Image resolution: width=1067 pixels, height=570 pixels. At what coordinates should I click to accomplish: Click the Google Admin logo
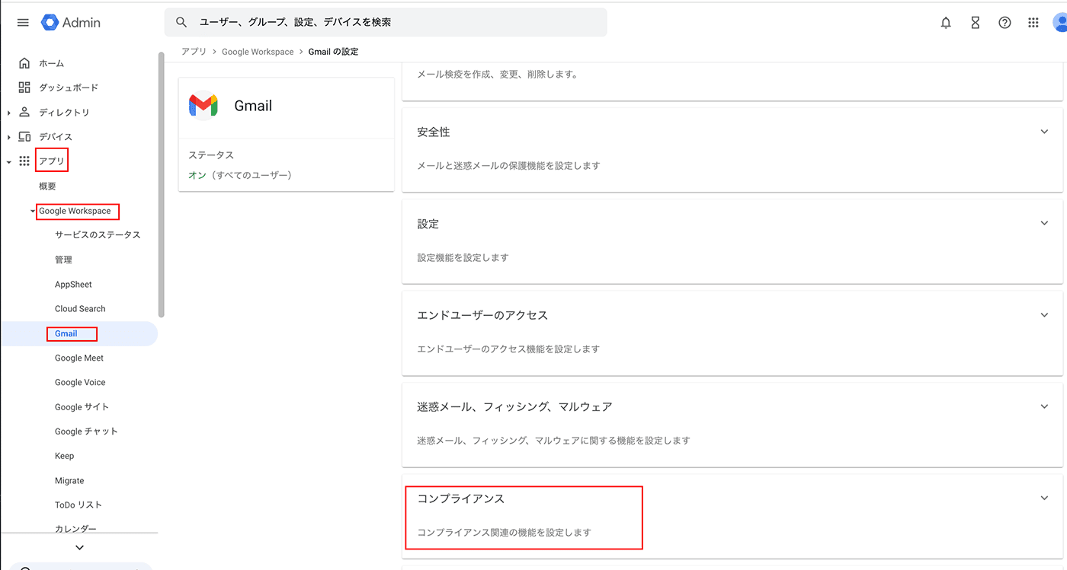71,23
